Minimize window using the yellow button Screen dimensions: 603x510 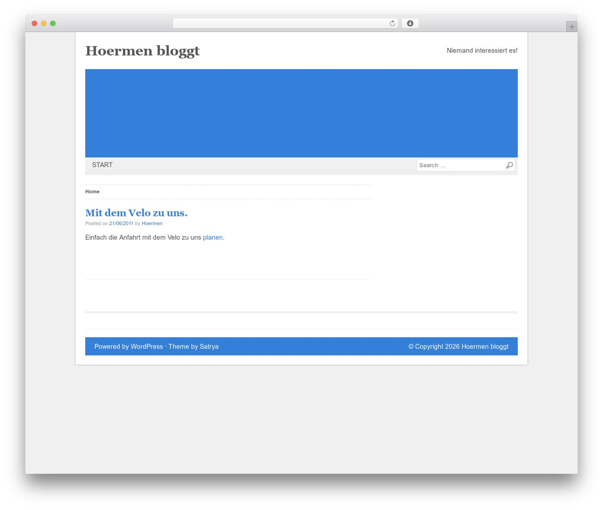[44, 24]
